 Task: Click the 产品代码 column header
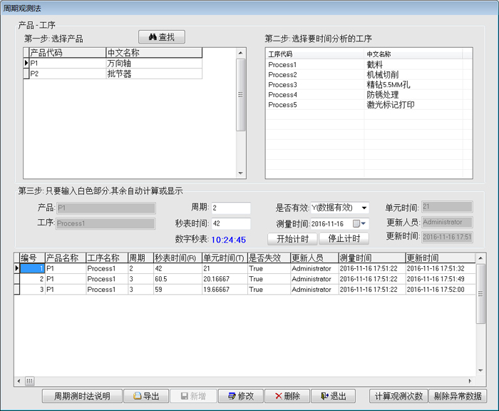point(68,53)
